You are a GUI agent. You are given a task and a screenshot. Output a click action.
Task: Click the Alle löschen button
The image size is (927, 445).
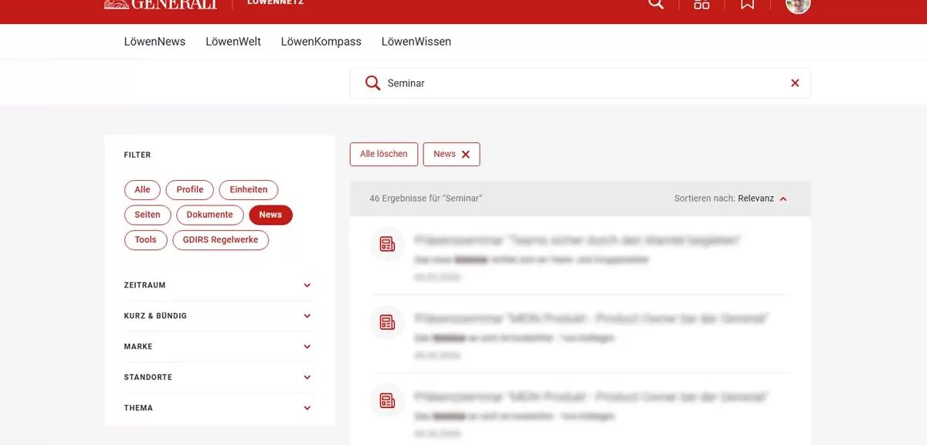click(383, 154)
